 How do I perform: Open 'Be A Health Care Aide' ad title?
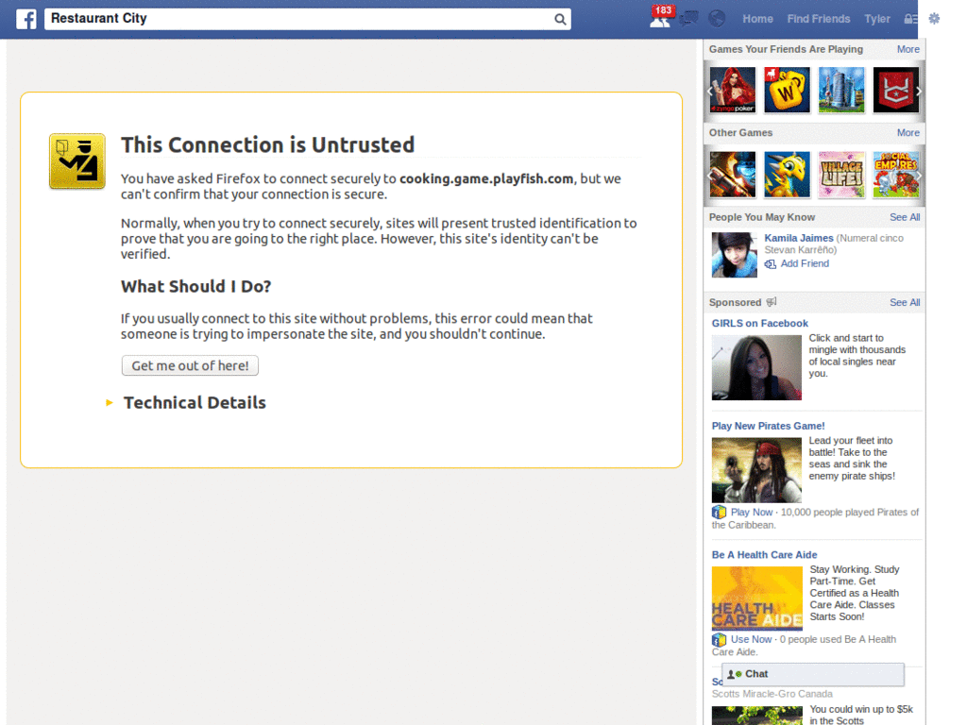764,555
